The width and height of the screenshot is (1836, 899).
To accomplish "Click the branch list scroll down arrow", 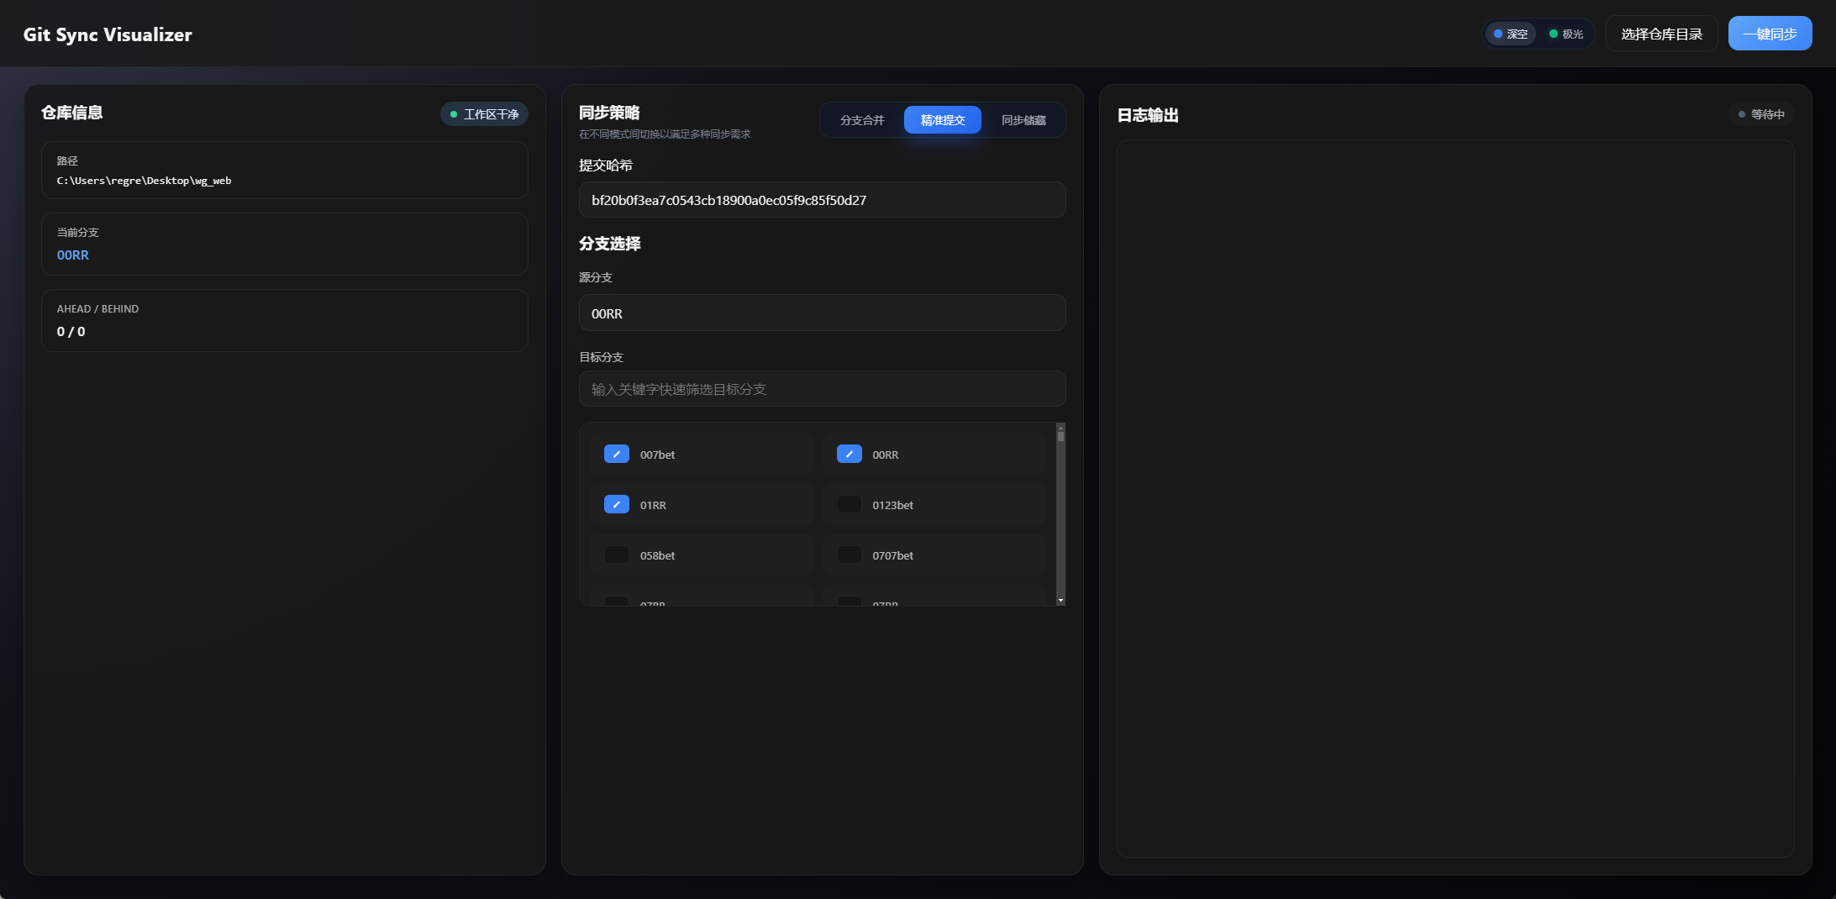I will coord(1060,600).
